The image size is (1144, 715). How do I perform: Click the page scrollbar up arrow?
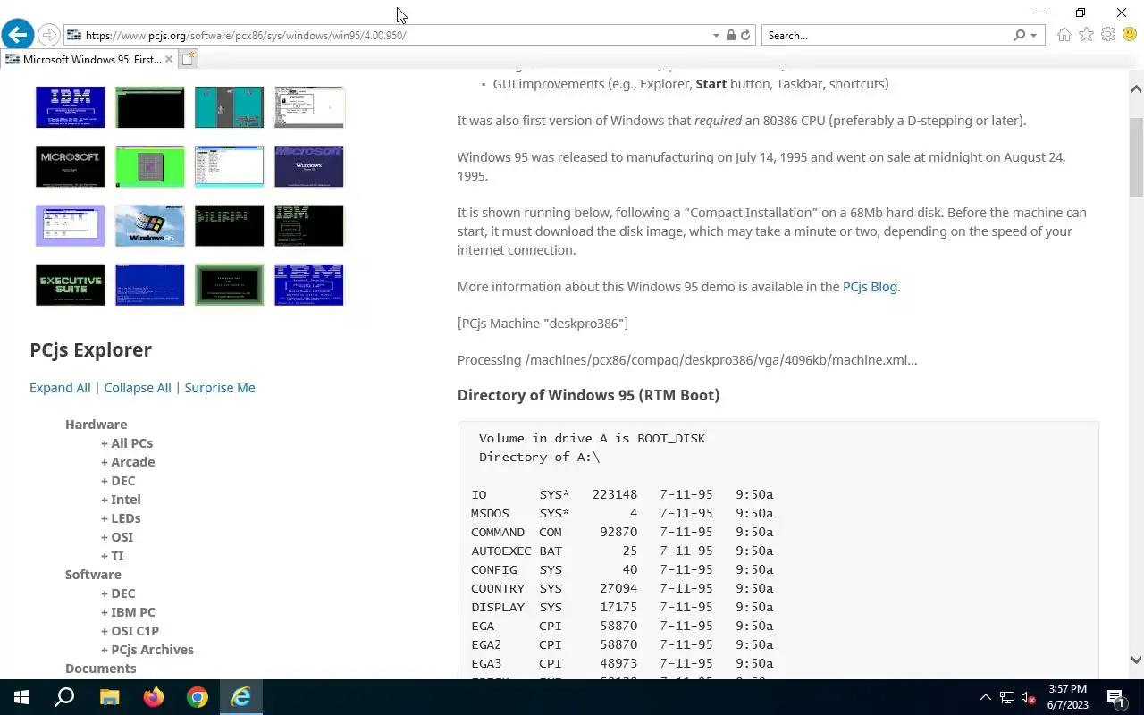click(x=1136, y=89)
